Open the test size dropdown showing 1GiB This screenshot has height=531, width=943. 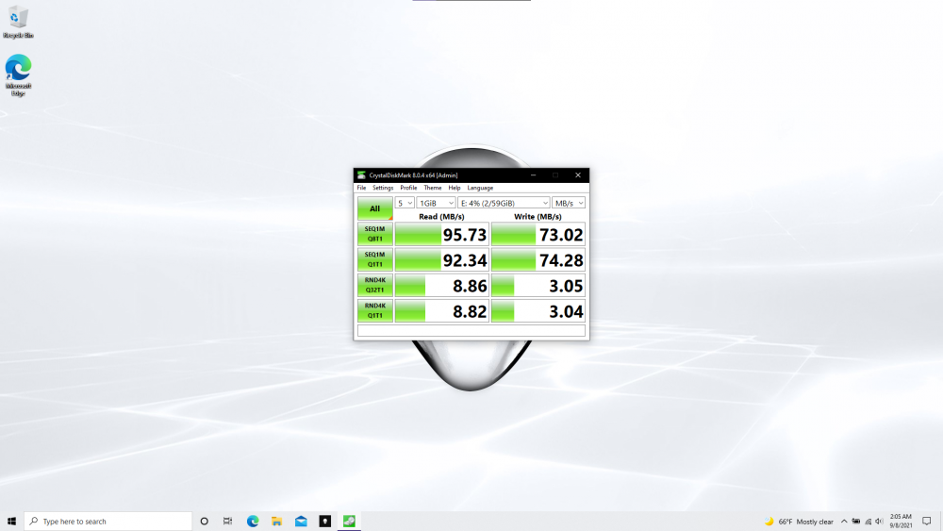tap(436, 204)
